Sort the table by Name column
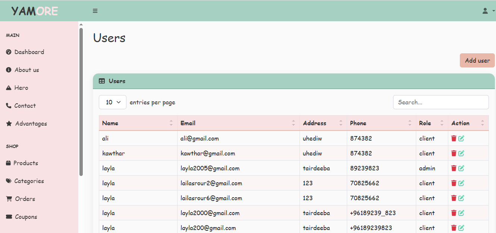 (171, 123)
